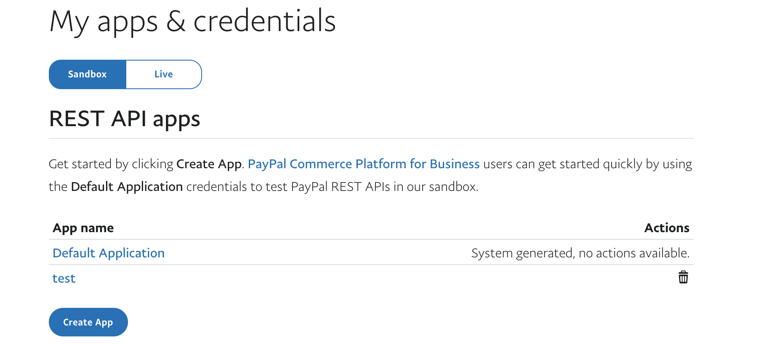
Task: Click the App name column header
Action: coord(83,228)
